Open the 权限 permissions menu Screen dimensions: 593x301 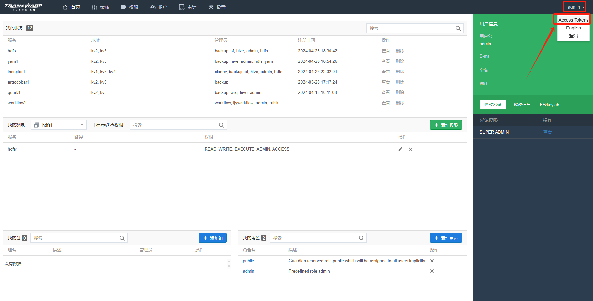129,7
